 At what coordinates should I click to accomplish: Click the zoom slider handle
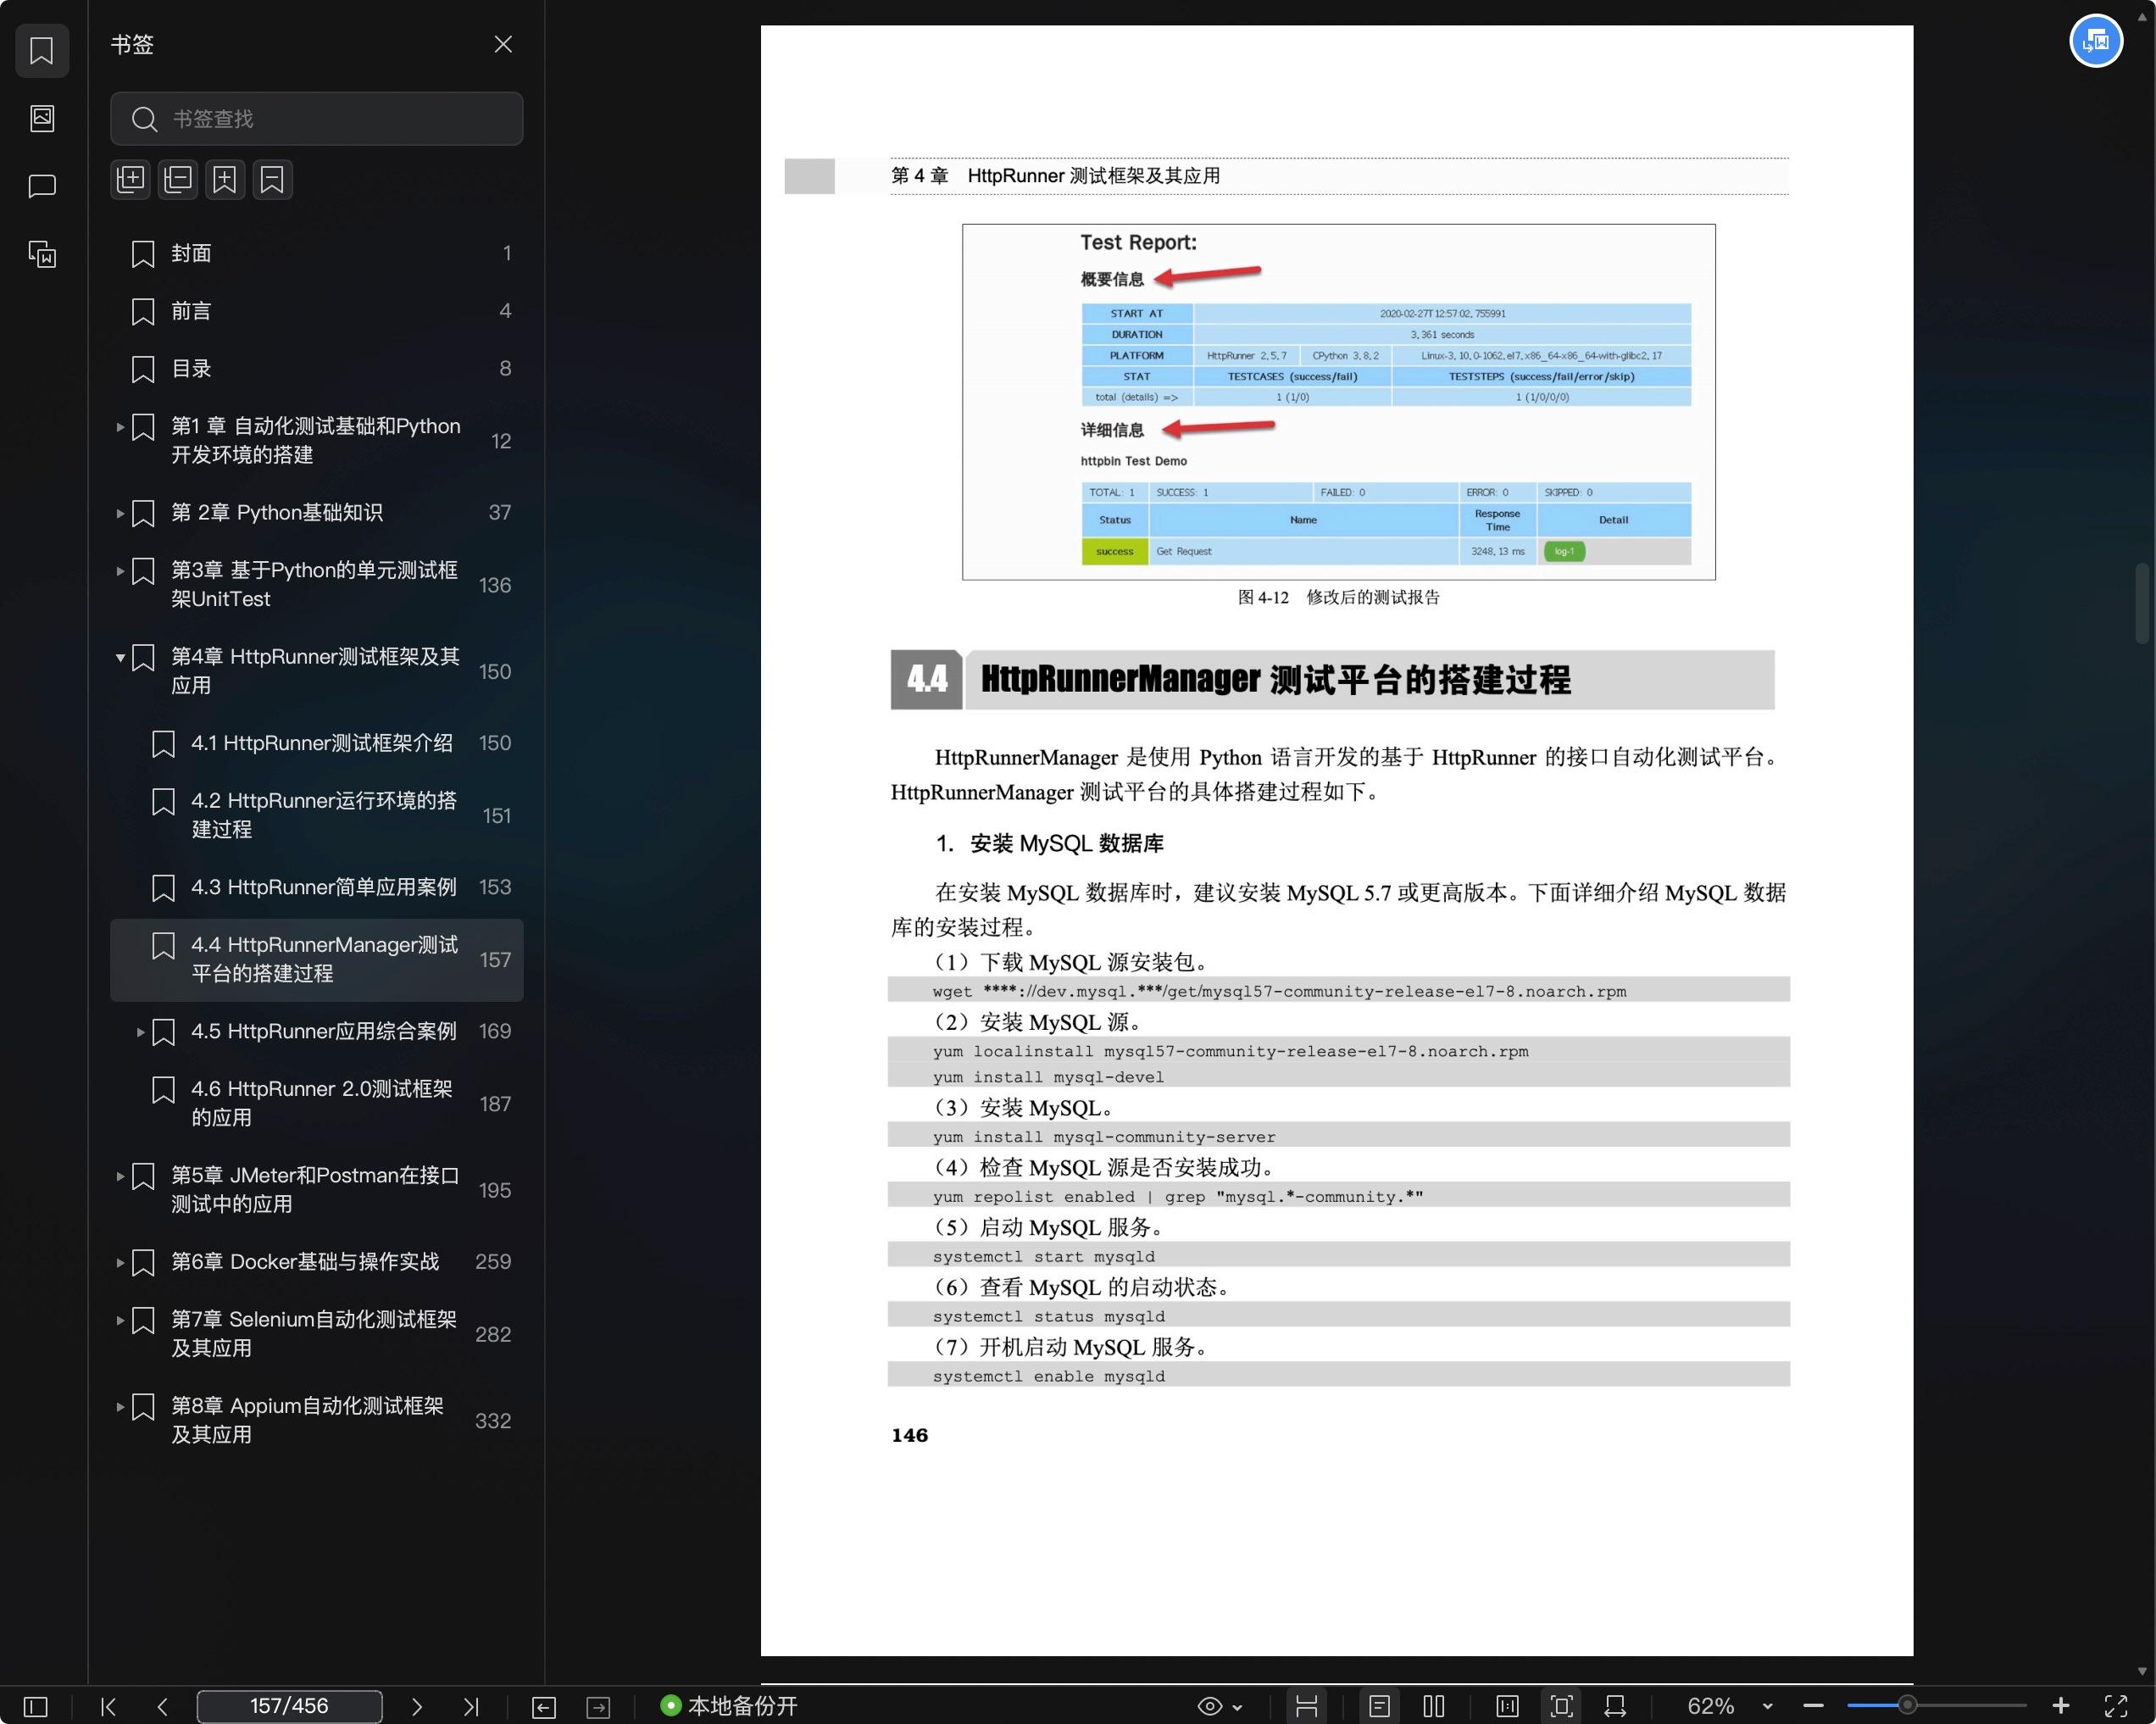click(1907, 1706)
